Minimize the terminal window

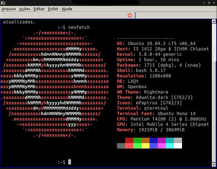tap(204, 3)
